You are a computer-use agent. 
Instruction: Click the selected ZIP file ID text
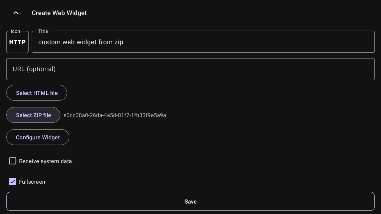point(115,115)
